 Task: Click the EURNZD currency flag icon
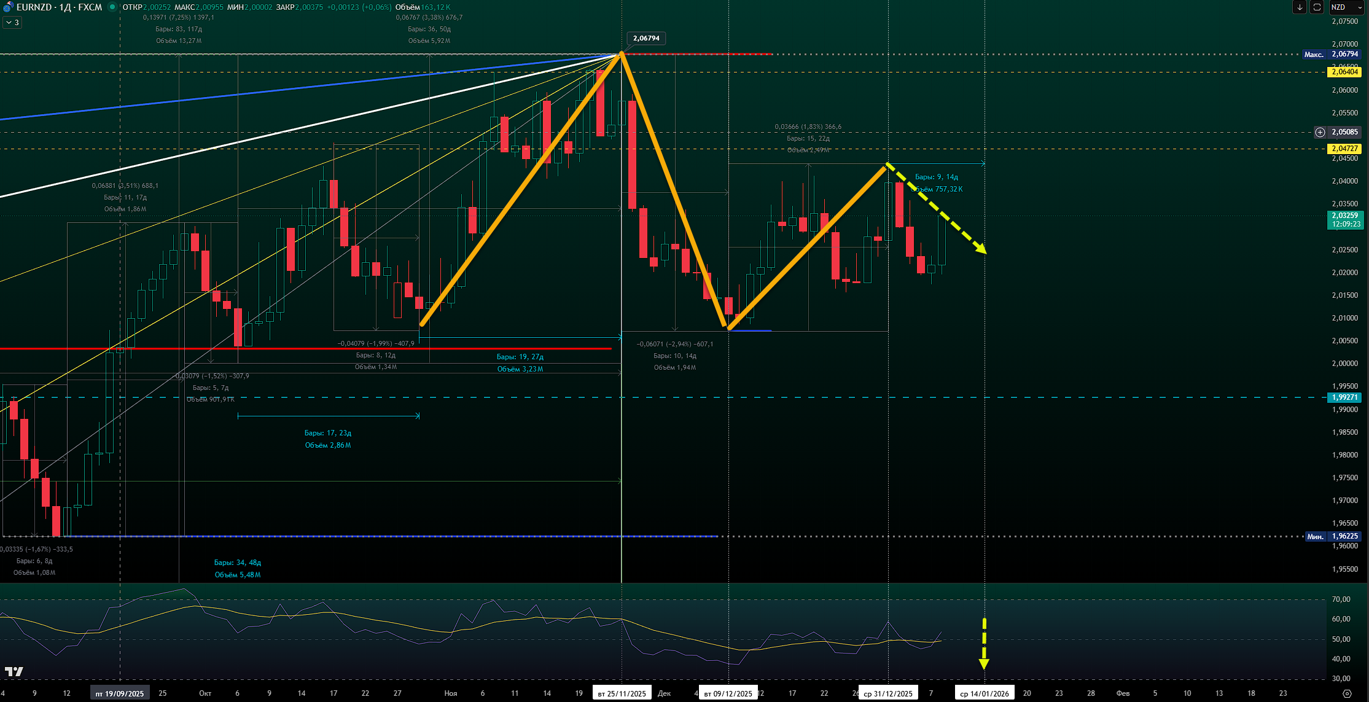[x=8, y=7]
